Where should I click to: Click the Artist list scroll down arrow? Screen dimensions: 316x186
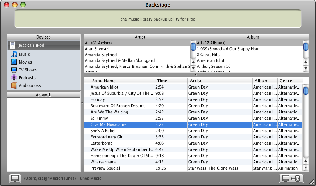(193, 68)
